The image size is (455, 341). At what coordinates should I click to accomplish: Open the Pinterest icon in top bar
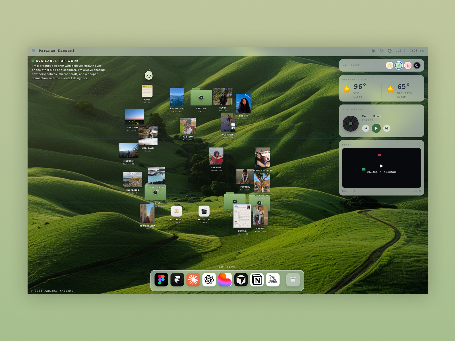pos(390,51)
